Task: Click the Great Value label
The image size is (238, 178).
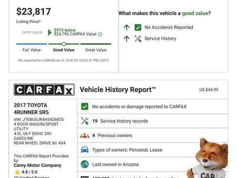Action: click(x=96, y=50)
